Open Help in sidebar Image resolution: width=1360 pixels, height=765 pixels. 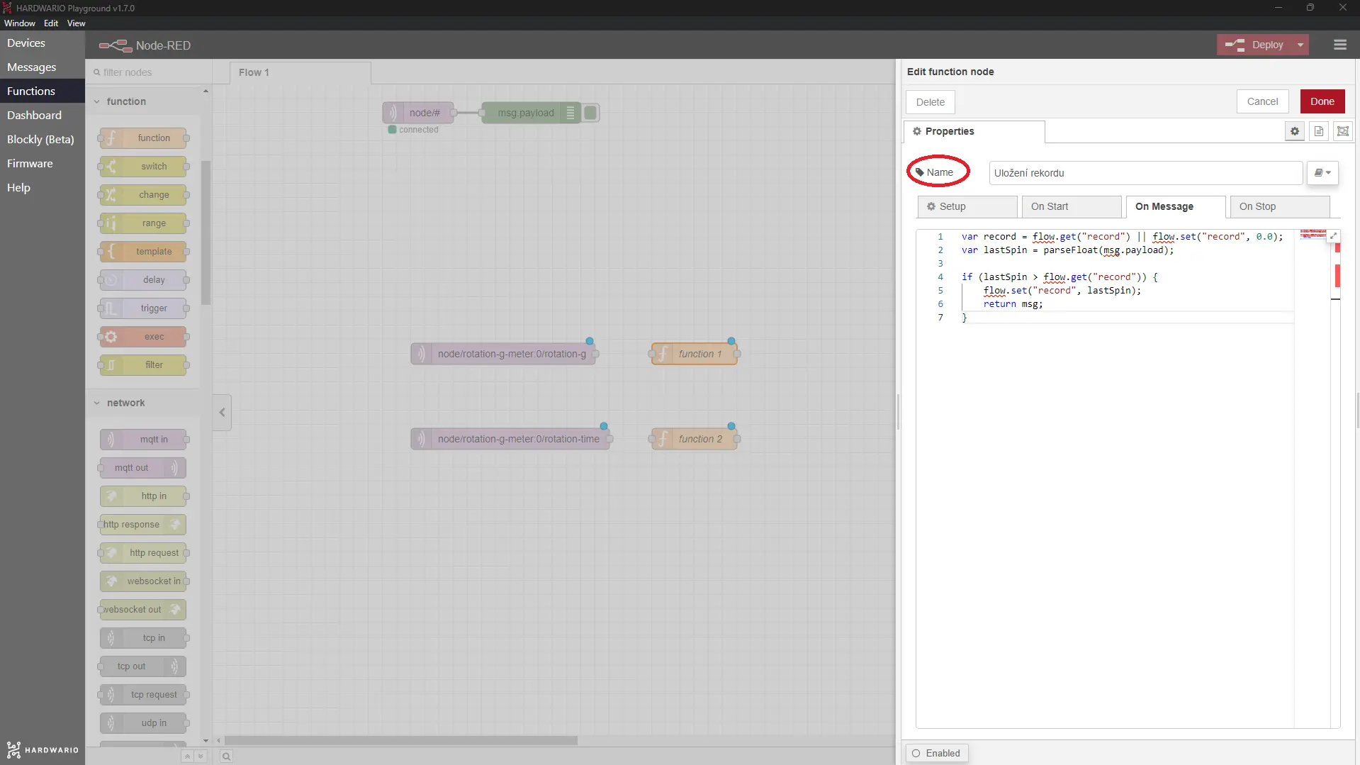pyautogui.click(x=43, y=188)
